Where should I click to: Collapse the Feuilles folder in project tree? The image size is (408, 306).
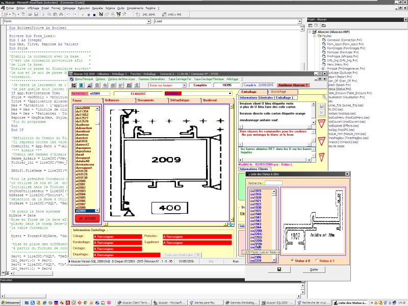pyautogui.click(x=315, y=36)
